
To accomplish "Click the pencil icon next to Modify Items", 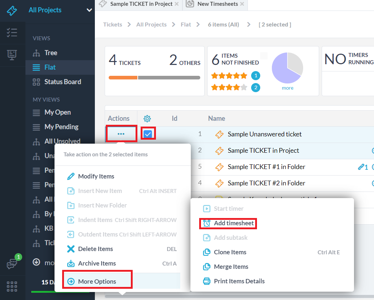I will tap(71, 176).
